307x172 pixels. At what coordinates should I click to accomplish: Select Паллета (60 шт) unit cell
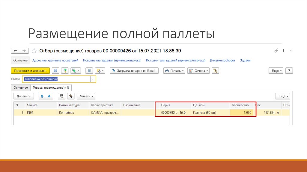[210, 112]
